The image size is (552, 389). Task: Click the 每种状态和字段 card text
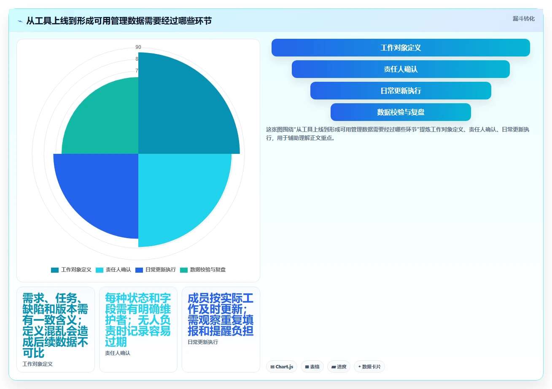point(138,320)
